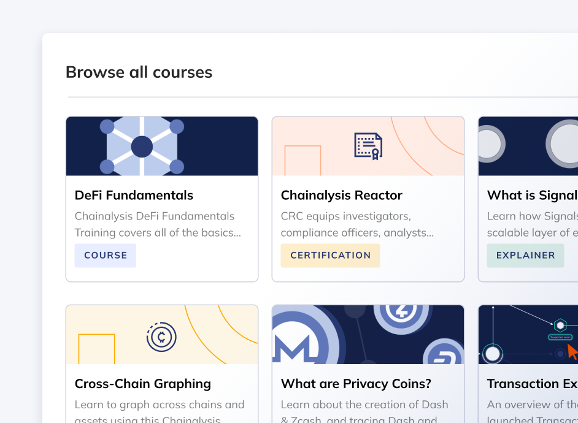Click the certificate icon on Chainalysis Reactor card

[368, 146]
